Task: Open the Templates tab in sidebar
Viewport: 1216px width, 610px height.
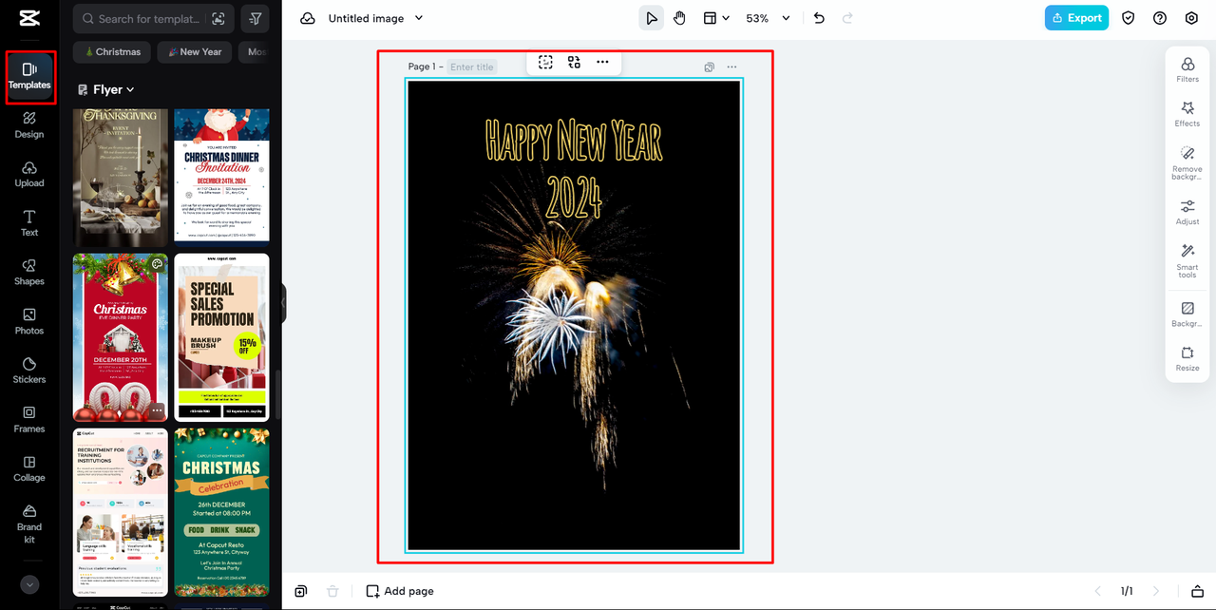Action: click(x=29, y=76)
